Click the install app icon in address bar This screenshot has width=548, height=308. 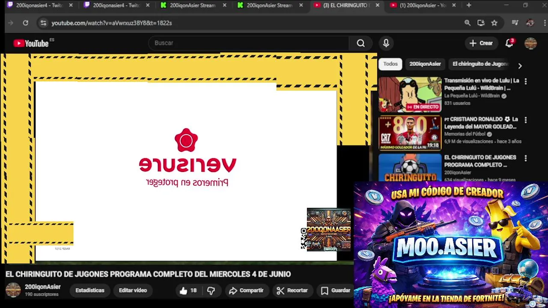pyautogui.click(x=481, y=23)
